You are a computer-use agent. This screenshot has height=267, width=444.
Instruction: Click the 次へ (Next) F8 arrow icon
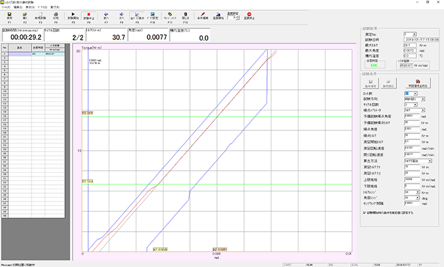pyautogui.click(x=122, y=14)
